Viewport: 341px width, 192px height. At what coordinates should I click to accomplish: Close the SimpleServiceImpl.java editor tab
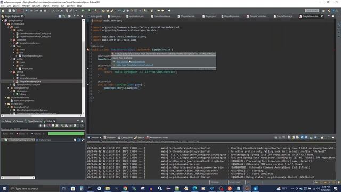point(322,17)
